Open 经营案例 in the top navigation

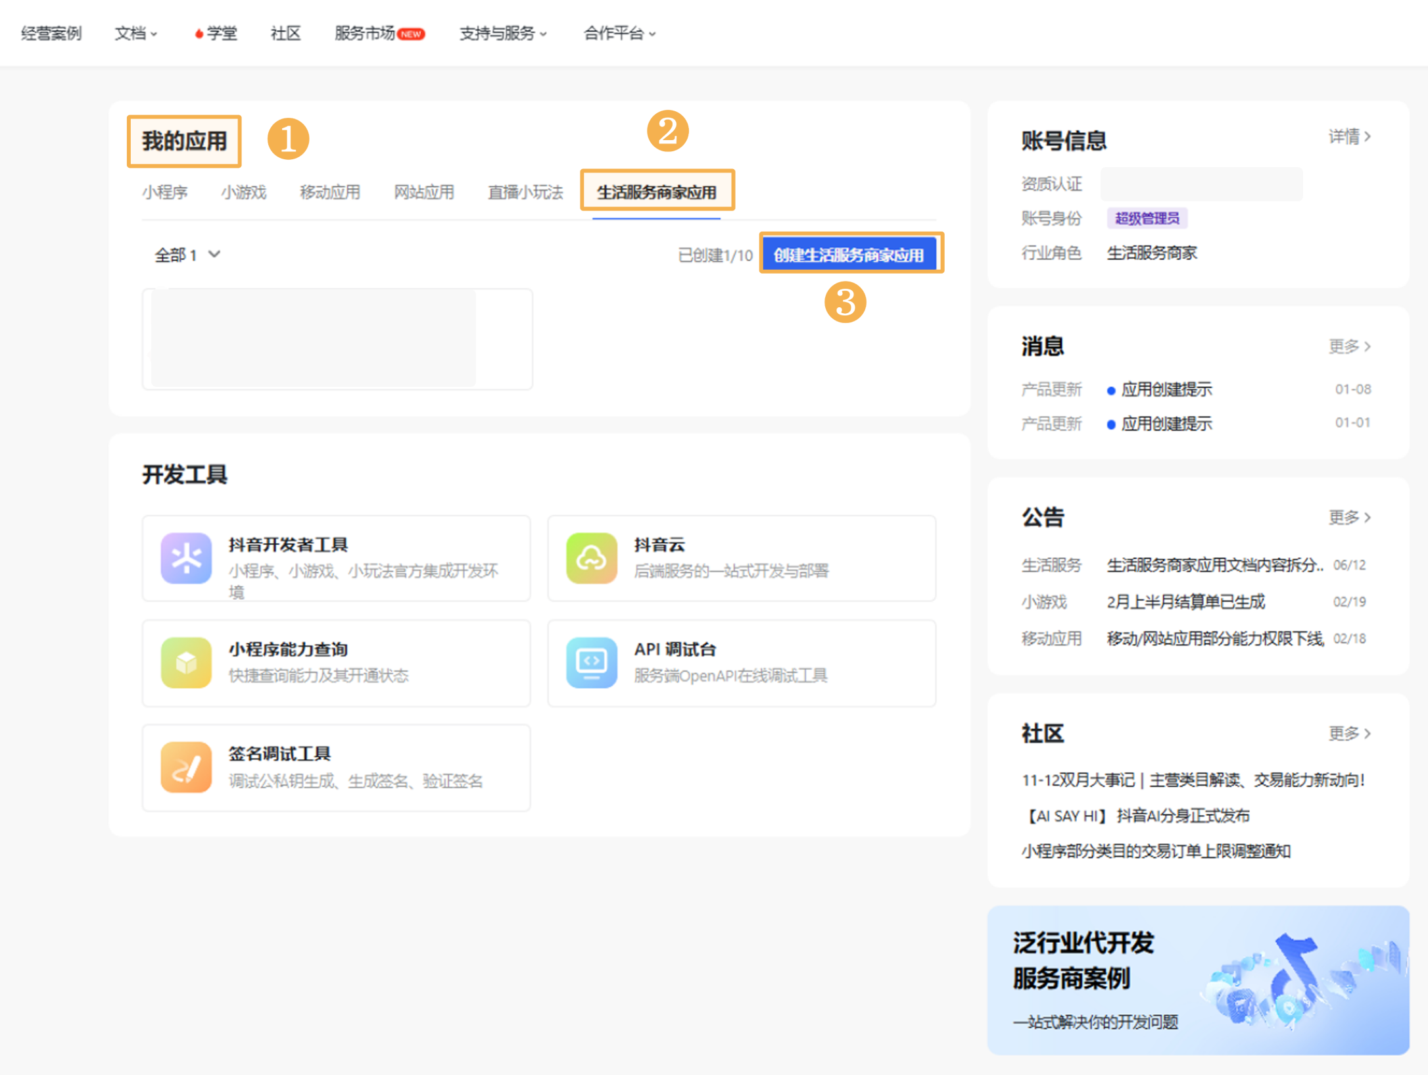51,34
